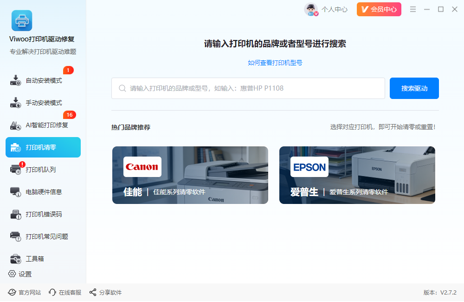This screenshot has height=302, width=464.
Task: Click the 搜索驱动 button
Action: 414,88
